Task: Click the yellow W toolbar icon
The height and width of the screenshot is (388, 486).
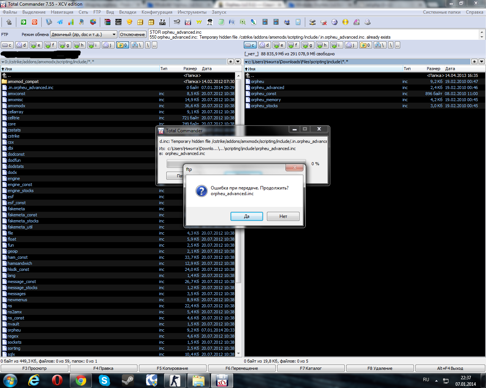Action: pos(199,22)
